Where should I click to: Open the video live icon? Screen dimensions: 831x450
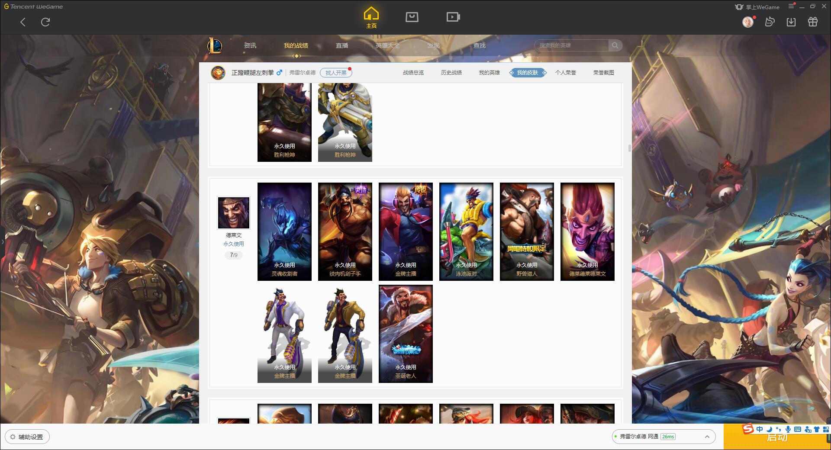click(x=453, y=17)
